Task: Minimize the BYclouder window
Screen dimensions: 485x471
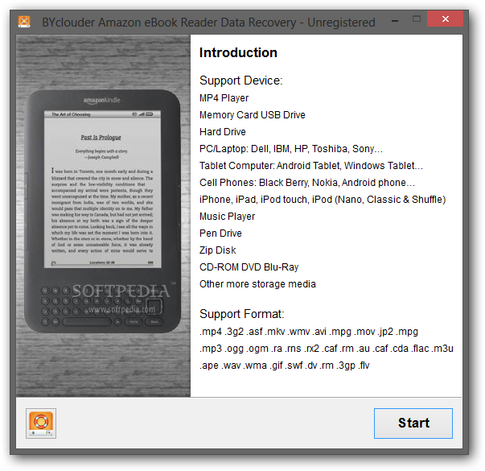Action: click(x=395, y=21)
